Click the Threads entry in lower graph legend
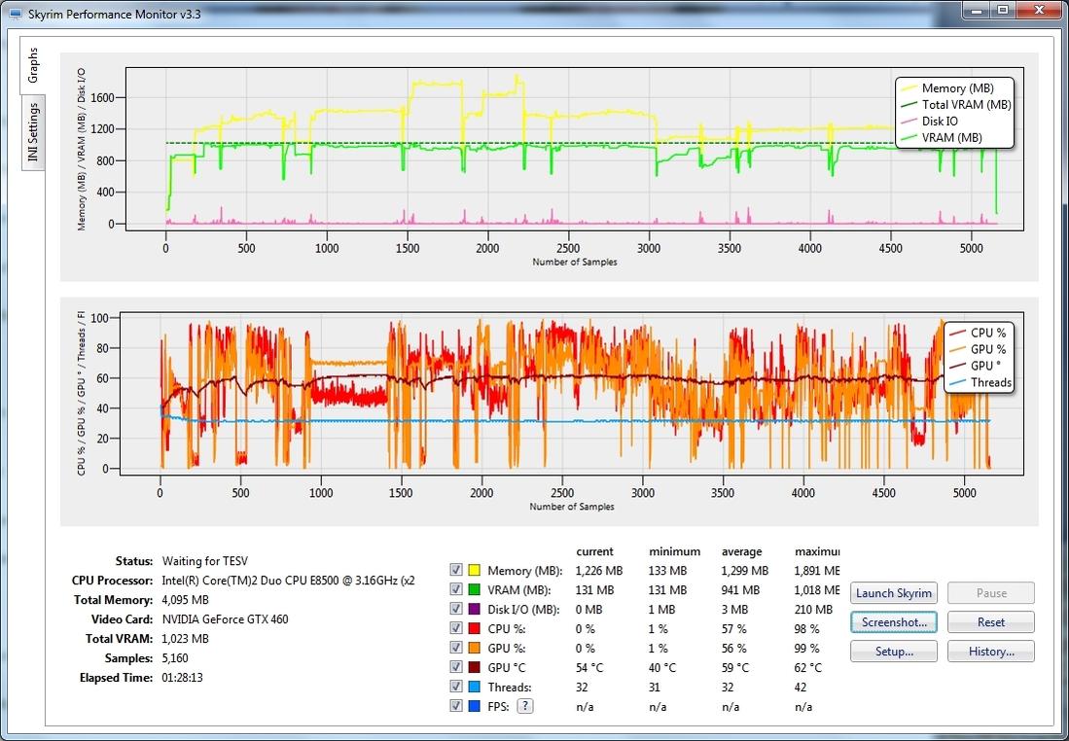This screenshot has width=1069, height=741. [990, 382]
